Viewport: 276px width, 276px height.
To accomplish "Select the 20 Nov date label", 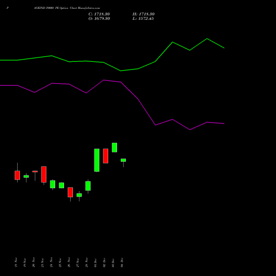I will coord(34,262).
